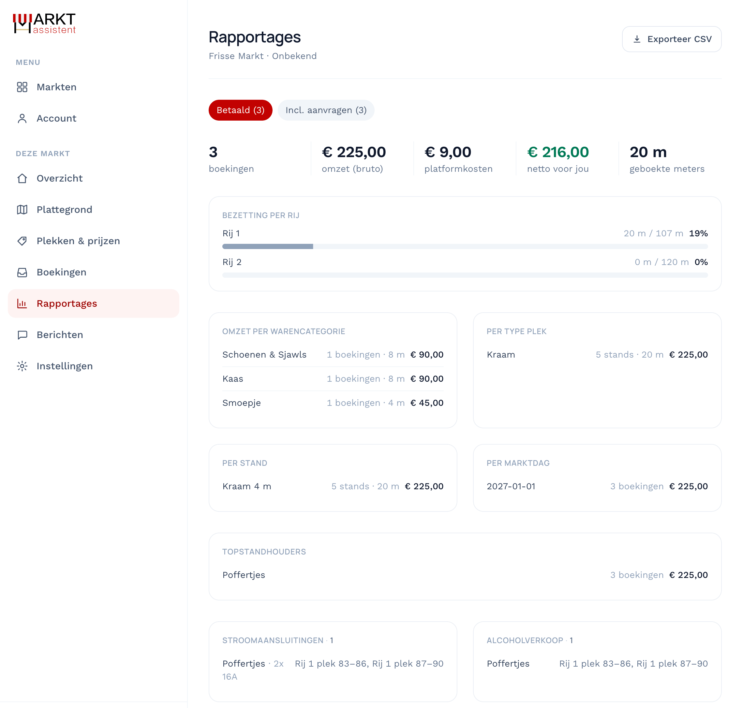
Task: Click the Rij 2 0% value
Action: pos(701,262)
